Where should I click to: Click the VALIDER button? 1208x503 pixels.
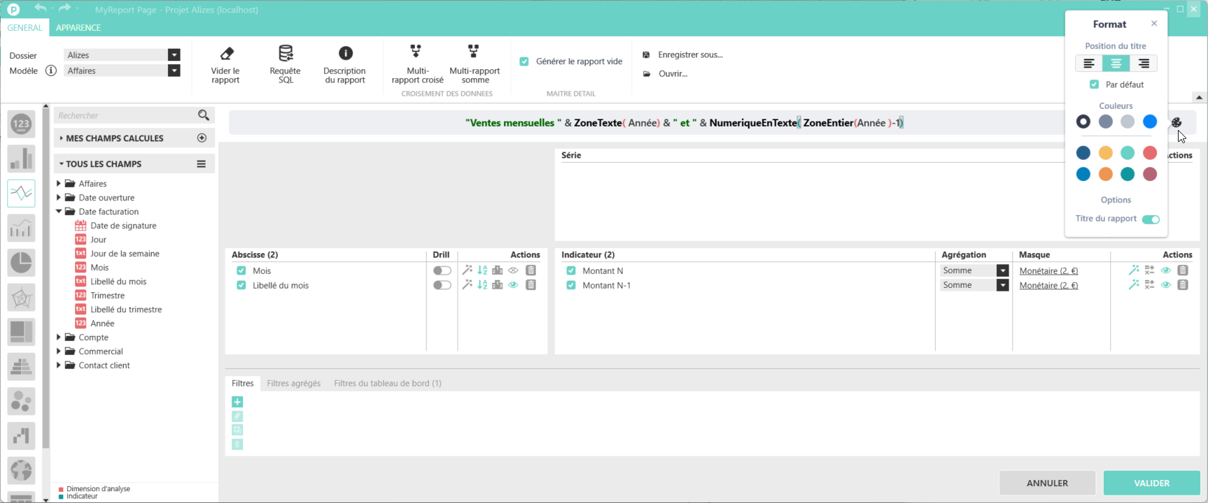coord(1151,483)
